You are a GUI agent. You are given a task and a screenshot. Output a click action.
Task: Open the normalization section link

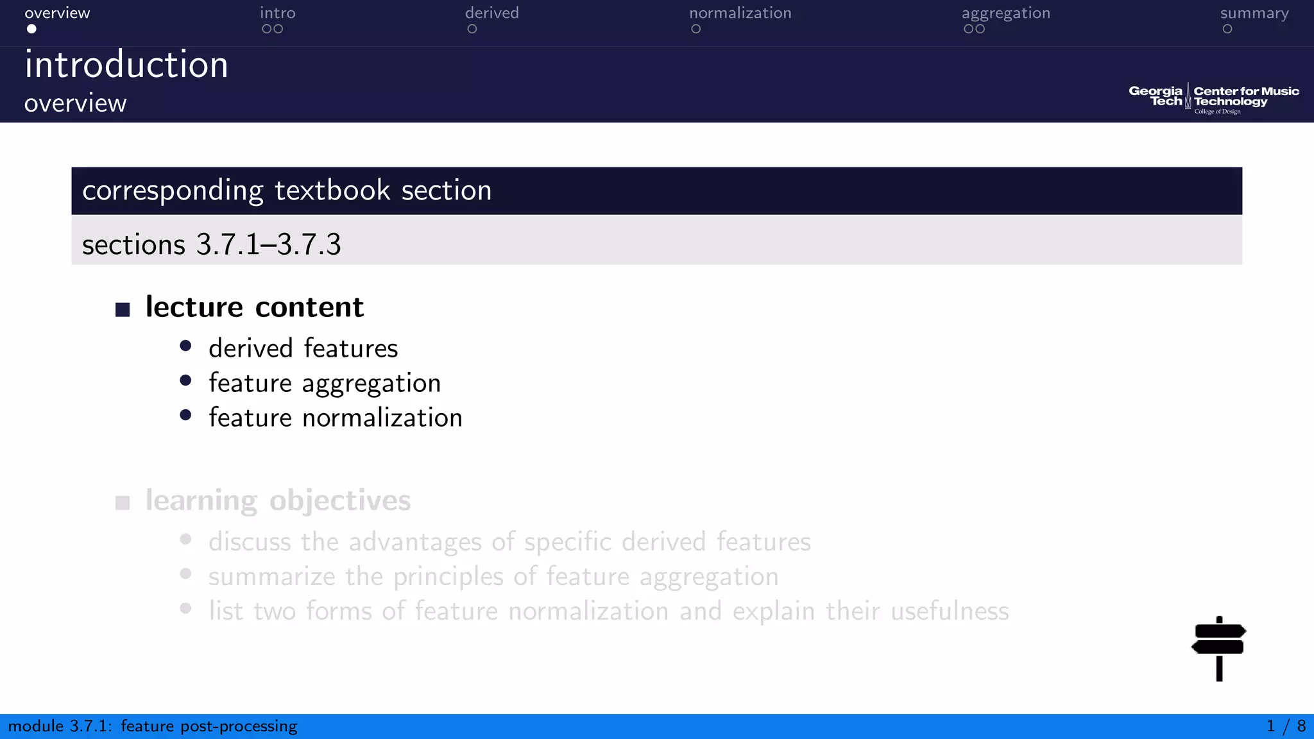click(740, 13)
